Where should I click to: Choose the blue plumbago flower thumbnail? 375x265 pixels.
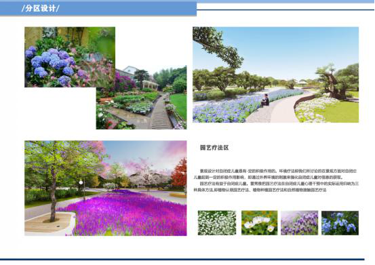340,223
